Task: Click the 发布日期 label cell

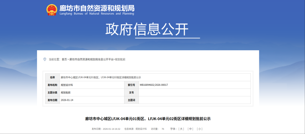Action: tap(53, 100)
